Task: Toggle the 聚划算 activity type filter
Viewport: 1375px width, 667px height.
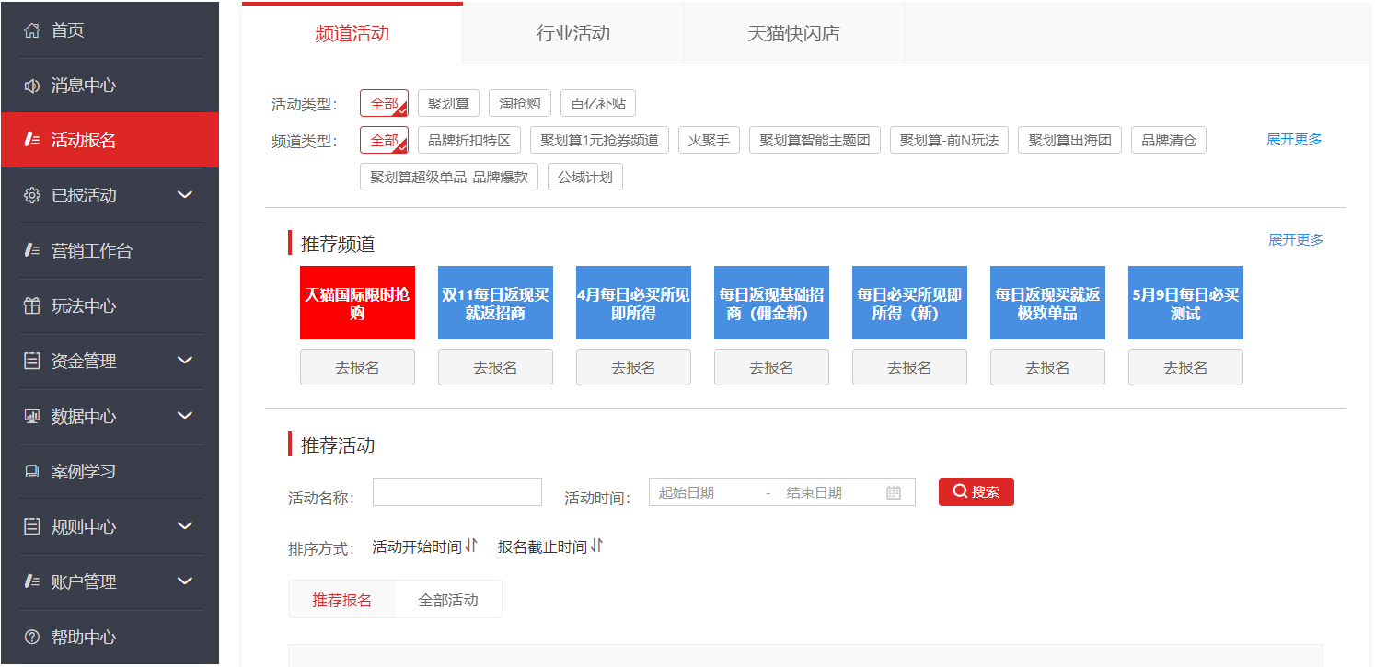Action: tap(448, 103)
